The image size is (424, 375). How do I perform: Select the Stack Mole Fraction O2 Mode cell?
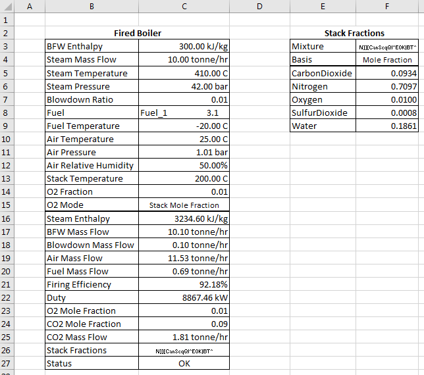[x=184, y=205]
